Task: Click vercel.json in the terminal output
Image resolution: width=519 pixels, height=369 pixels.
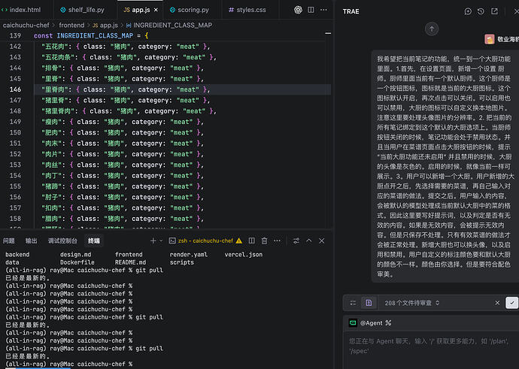Action: (243, 255)
